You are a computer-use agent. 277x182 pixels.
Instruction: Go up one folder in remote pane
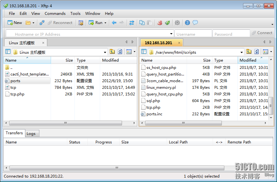249,52
